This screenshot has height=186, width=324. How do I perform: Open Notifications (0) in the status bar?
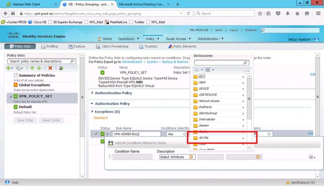coord(300,183)
